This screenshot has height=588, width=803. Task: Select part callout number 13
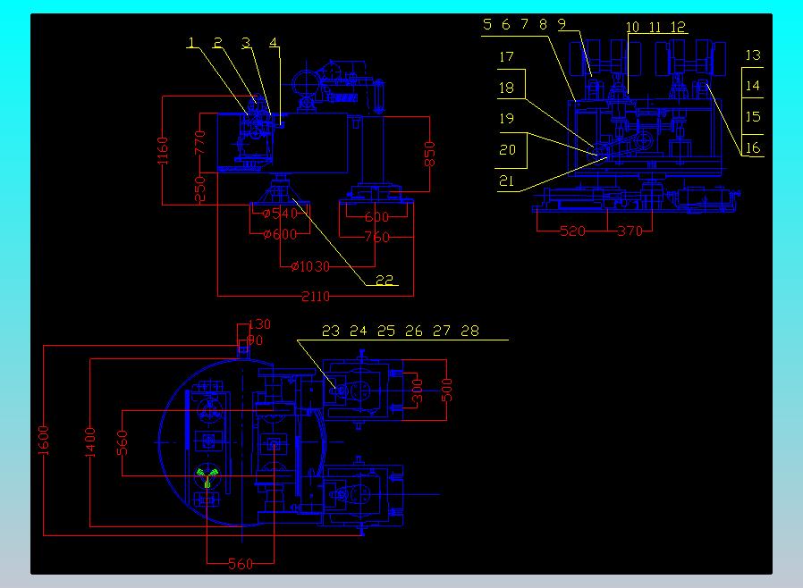tap(753, 55)
